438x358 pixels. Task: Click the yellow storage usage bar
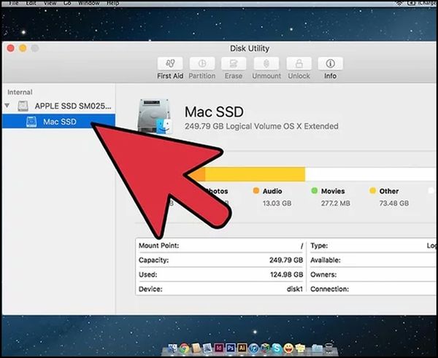coord(254,174)
